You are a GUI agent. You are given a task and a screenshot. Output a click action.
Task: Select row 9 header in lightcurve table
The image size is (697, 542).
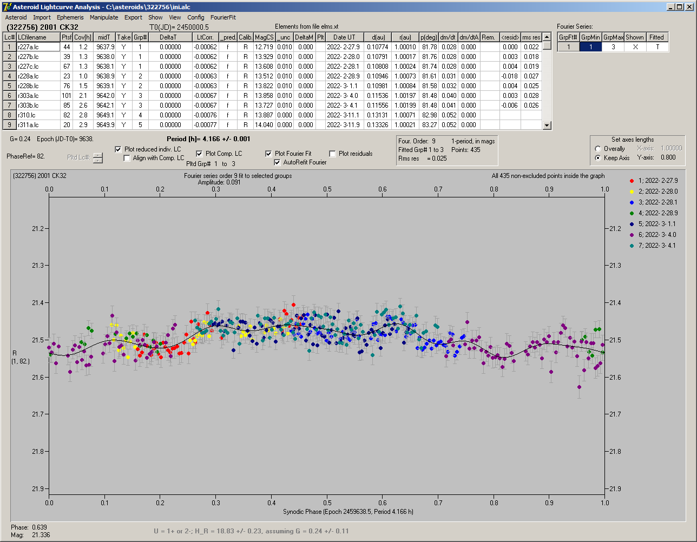tap(9, 125)
